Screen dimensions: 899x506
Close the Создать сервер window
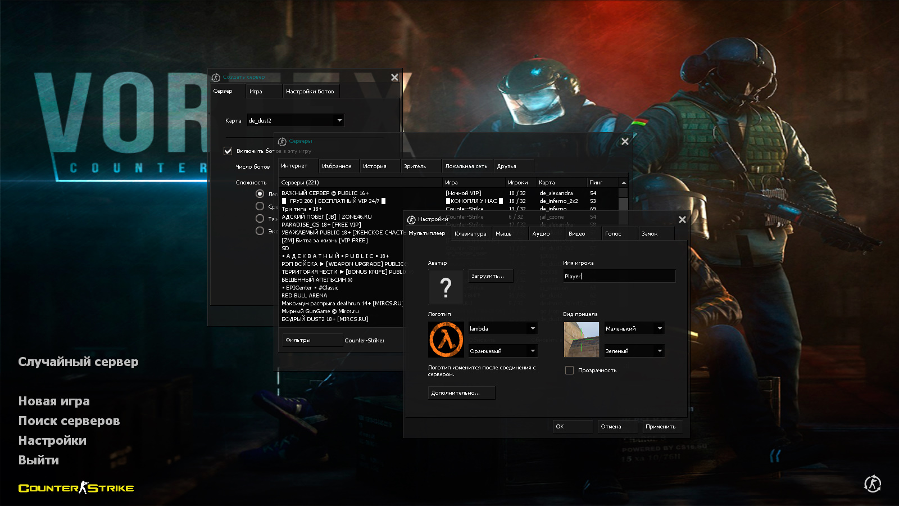point(394,78)
